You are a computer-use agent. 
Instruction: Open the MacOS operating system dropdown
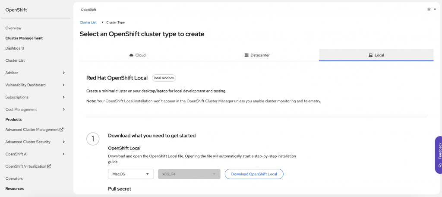(x=131, y=174)
